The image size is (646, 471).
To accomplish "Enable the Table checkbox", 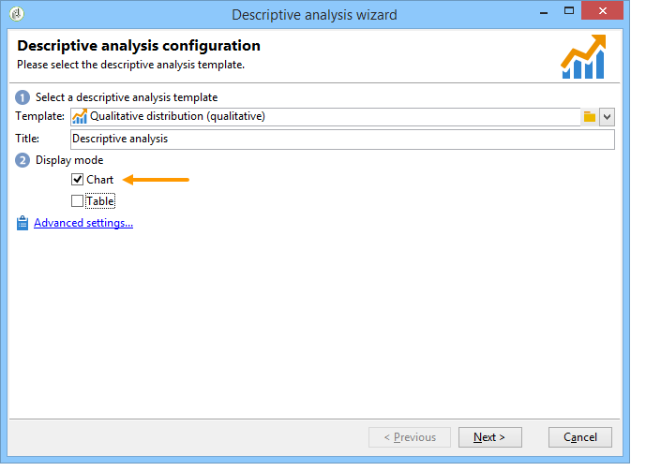I will 77,201.
